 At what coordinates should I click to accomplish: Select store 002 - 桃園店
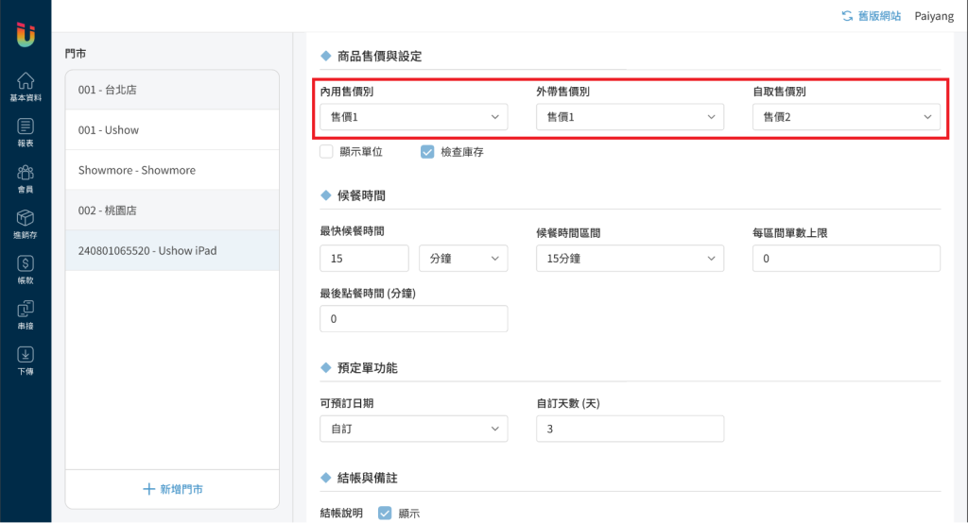(172, 211)
